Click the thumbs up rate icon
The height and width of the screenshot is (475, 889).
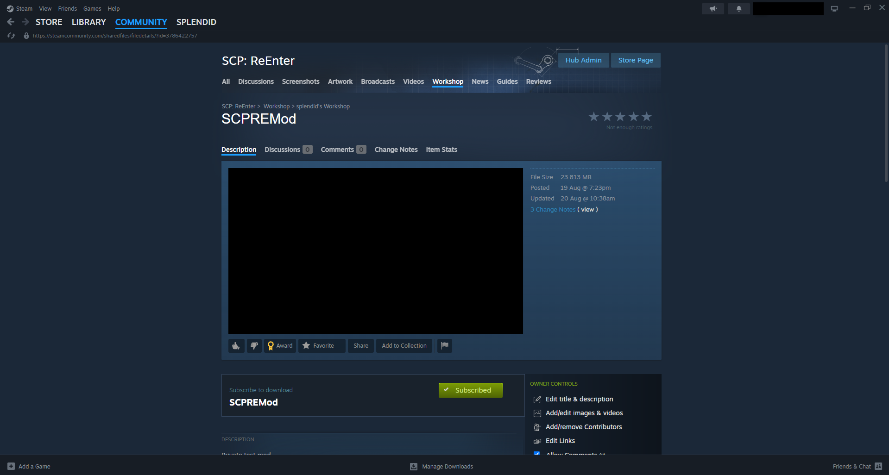(x=236, y=346)
